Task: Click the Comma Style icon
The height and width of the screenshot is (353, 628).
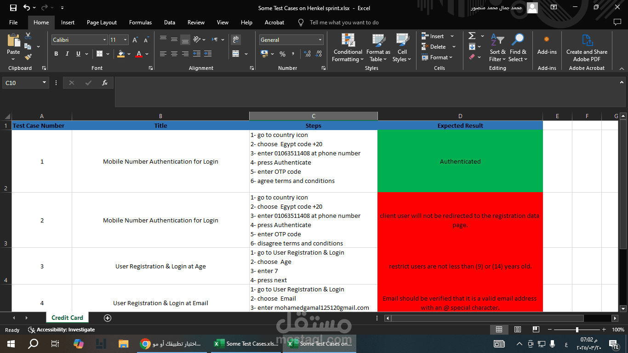Action: [x=294, y=54]
